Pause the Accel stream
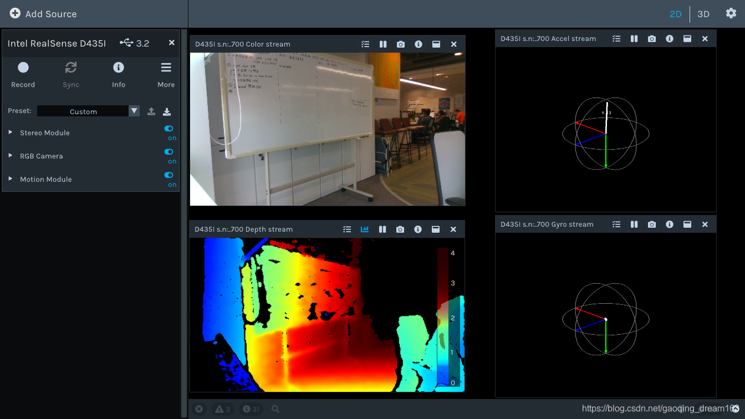Viewport: 745px width, 419px height. click(634, 39)
